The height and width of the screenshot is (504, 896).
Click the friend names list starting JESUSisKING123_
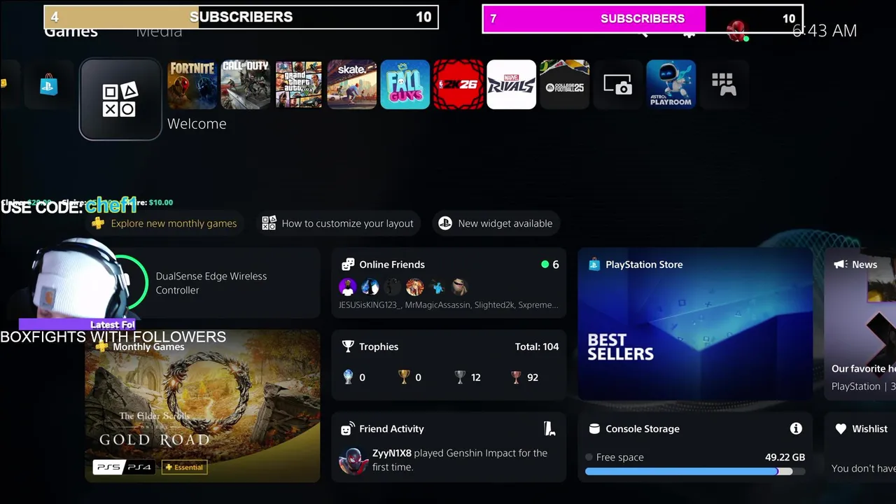pos(449,305)
